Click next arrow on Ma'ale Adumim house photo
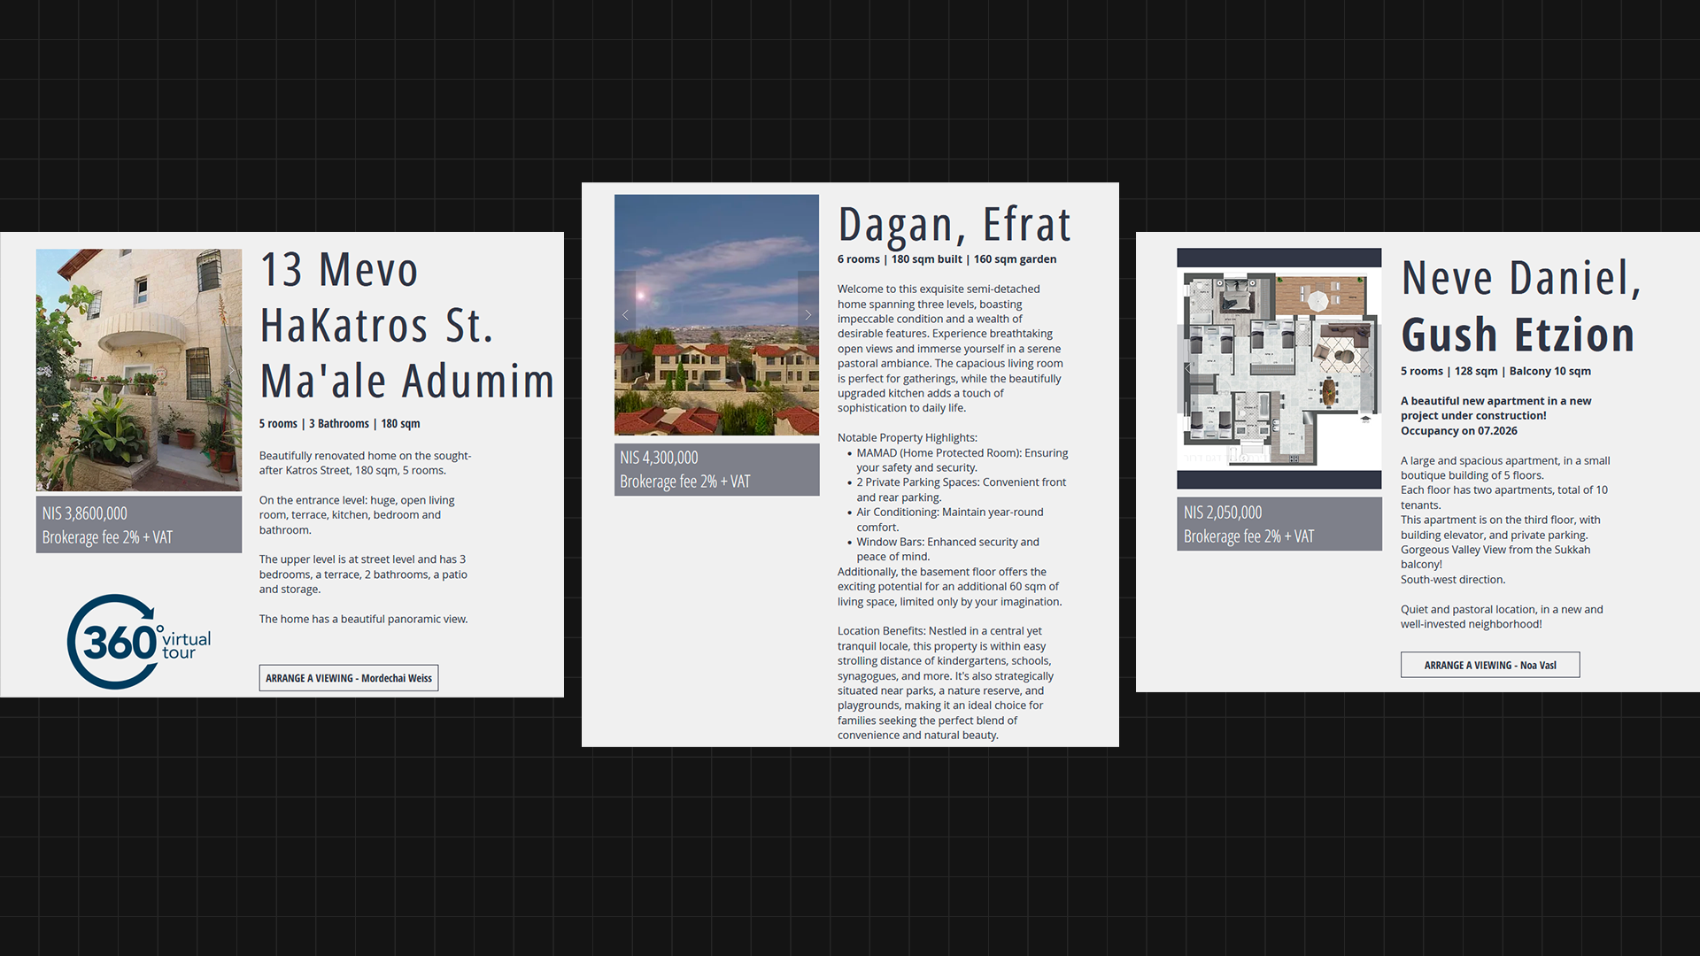 tap(231, 370)
